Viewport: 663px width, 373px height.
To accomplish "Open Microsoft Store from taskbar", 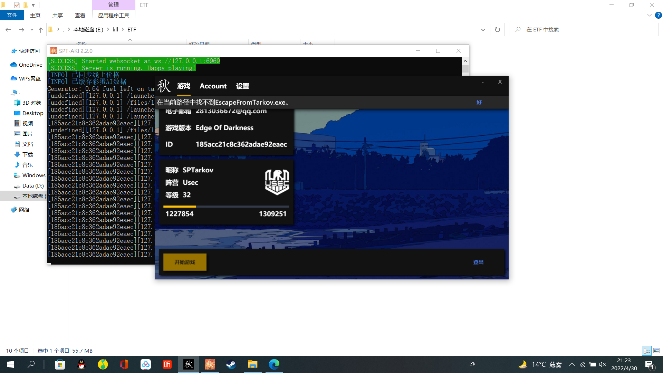I will (60, 364).
